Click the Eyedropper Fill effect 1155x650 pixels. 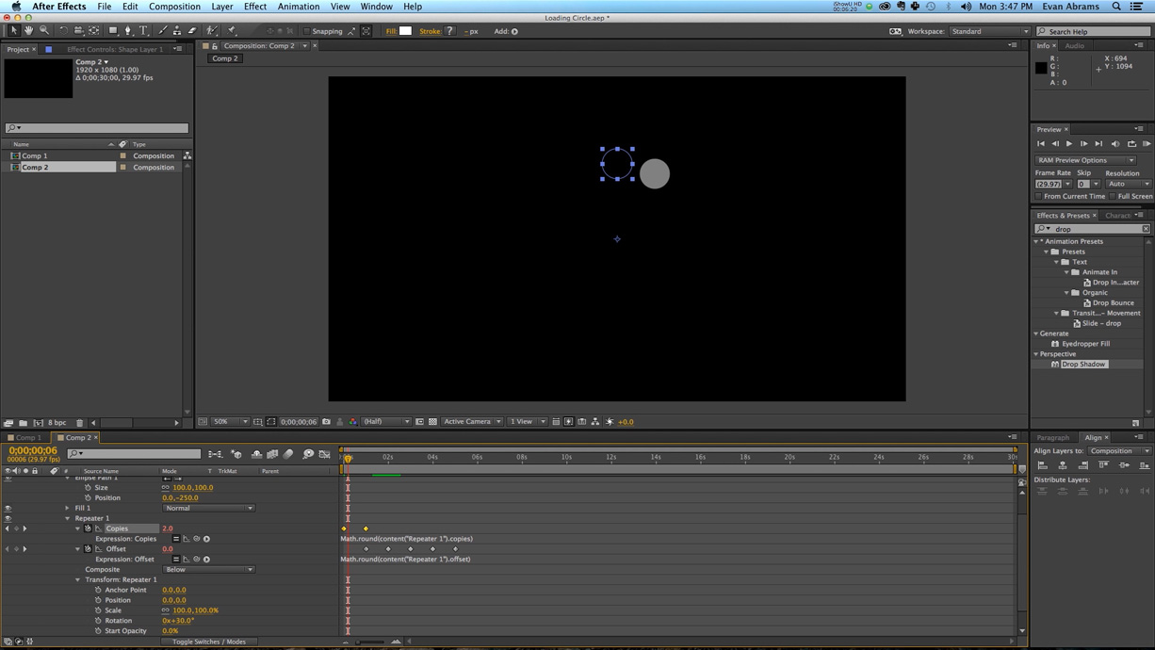[1085, 344]
